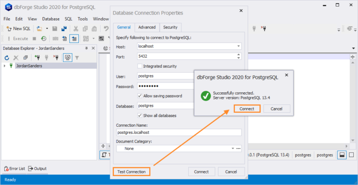The height and width of the screenshot is (185, 358).
Task: Click New Connection plug icon in Database Explorer
Action: (x=37, y=58)
